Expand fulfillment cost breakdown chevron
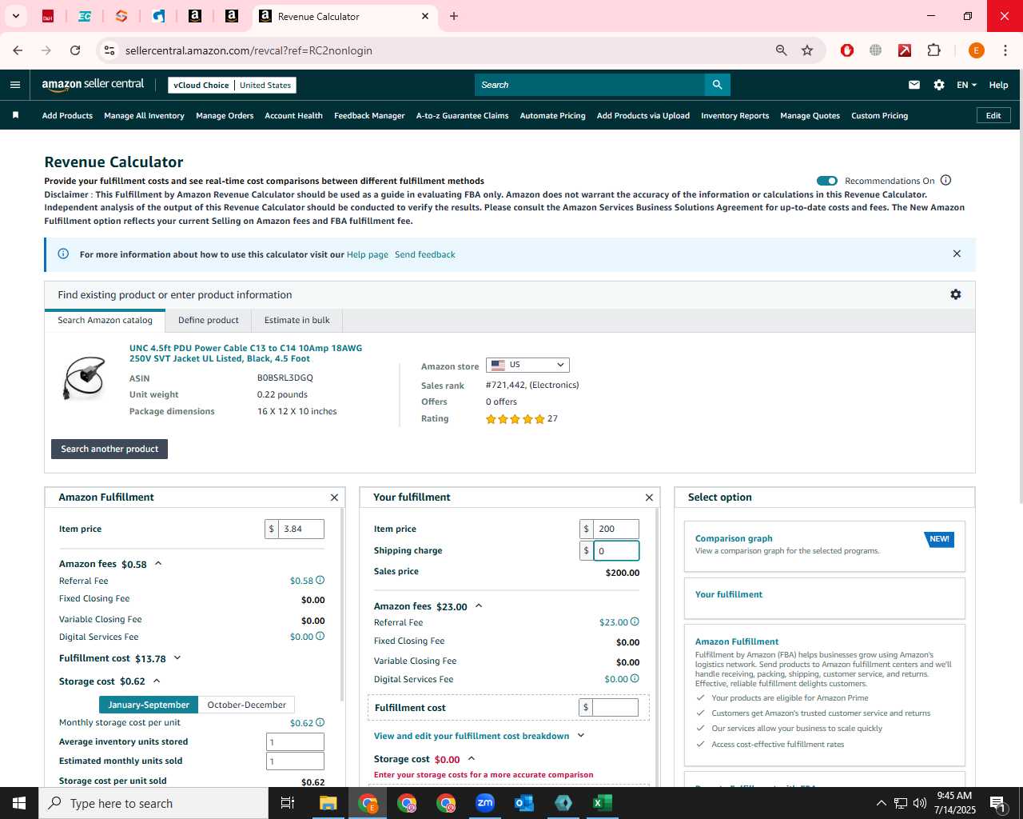The image size is (1023, 819). click(581, 736)
